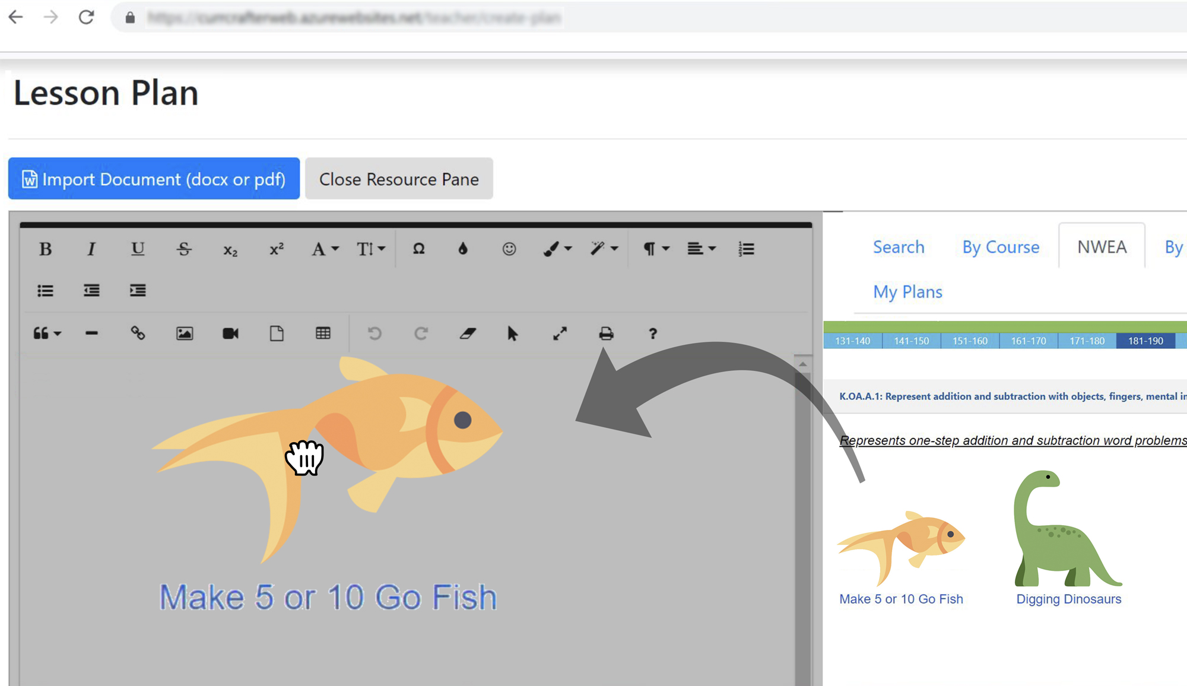Switch to the Search tab
1187x686 pixels.
click(898, 247)
